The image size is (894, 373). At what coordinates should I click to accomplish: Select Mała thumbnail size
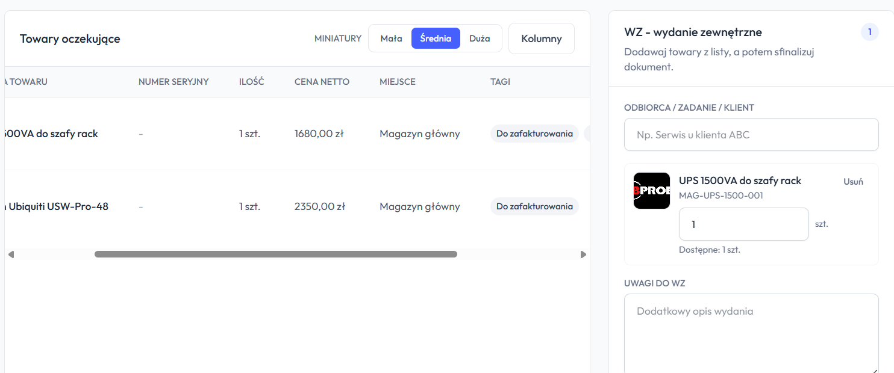391,39
